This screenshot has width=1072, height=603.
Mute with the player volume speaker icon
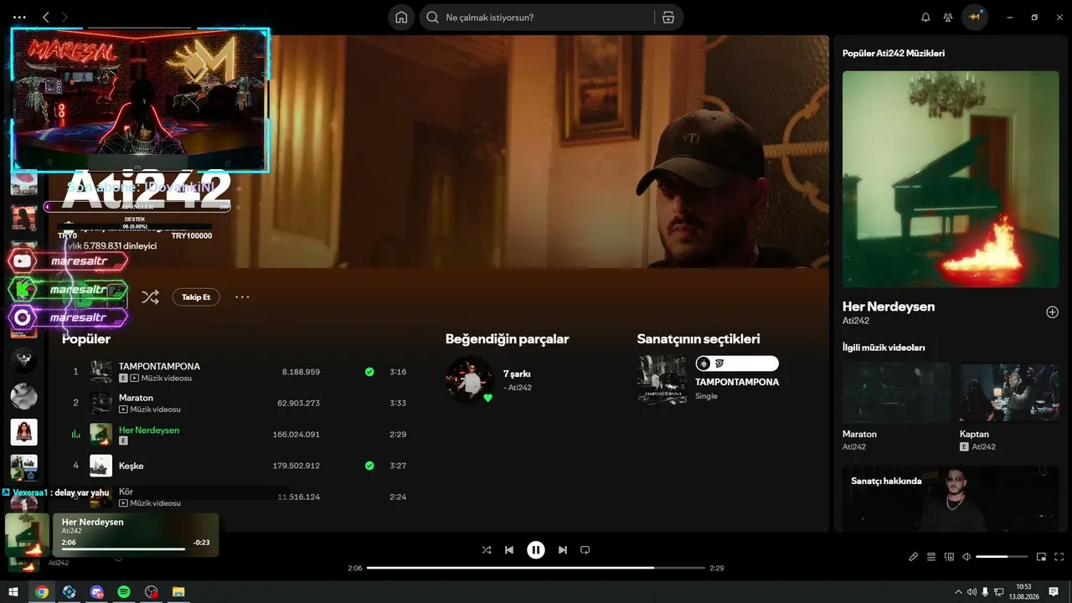[966, 557]
